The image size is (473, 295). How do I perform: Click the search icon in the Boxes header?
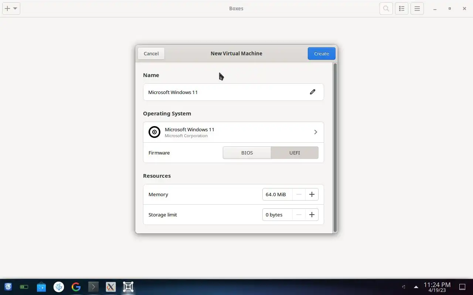(386, 8)
